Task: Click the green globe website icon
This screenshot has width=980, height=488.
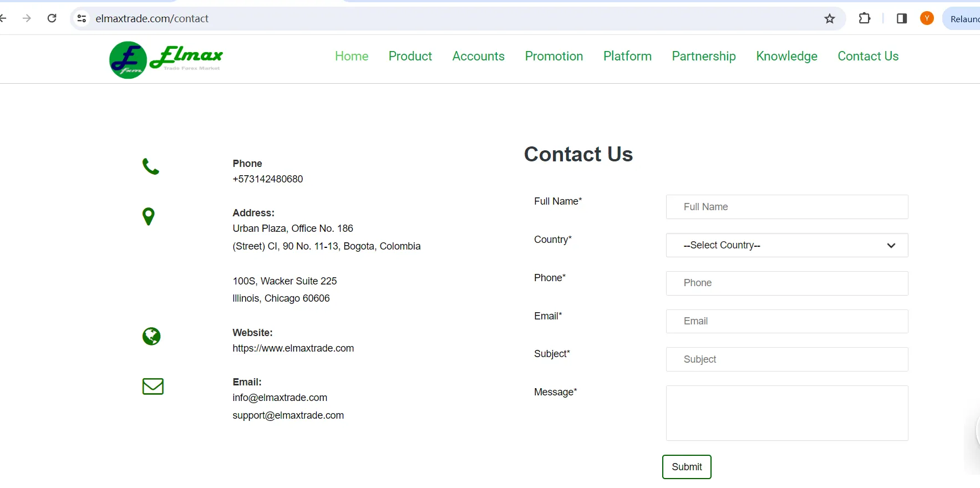Action: [151, 336]
